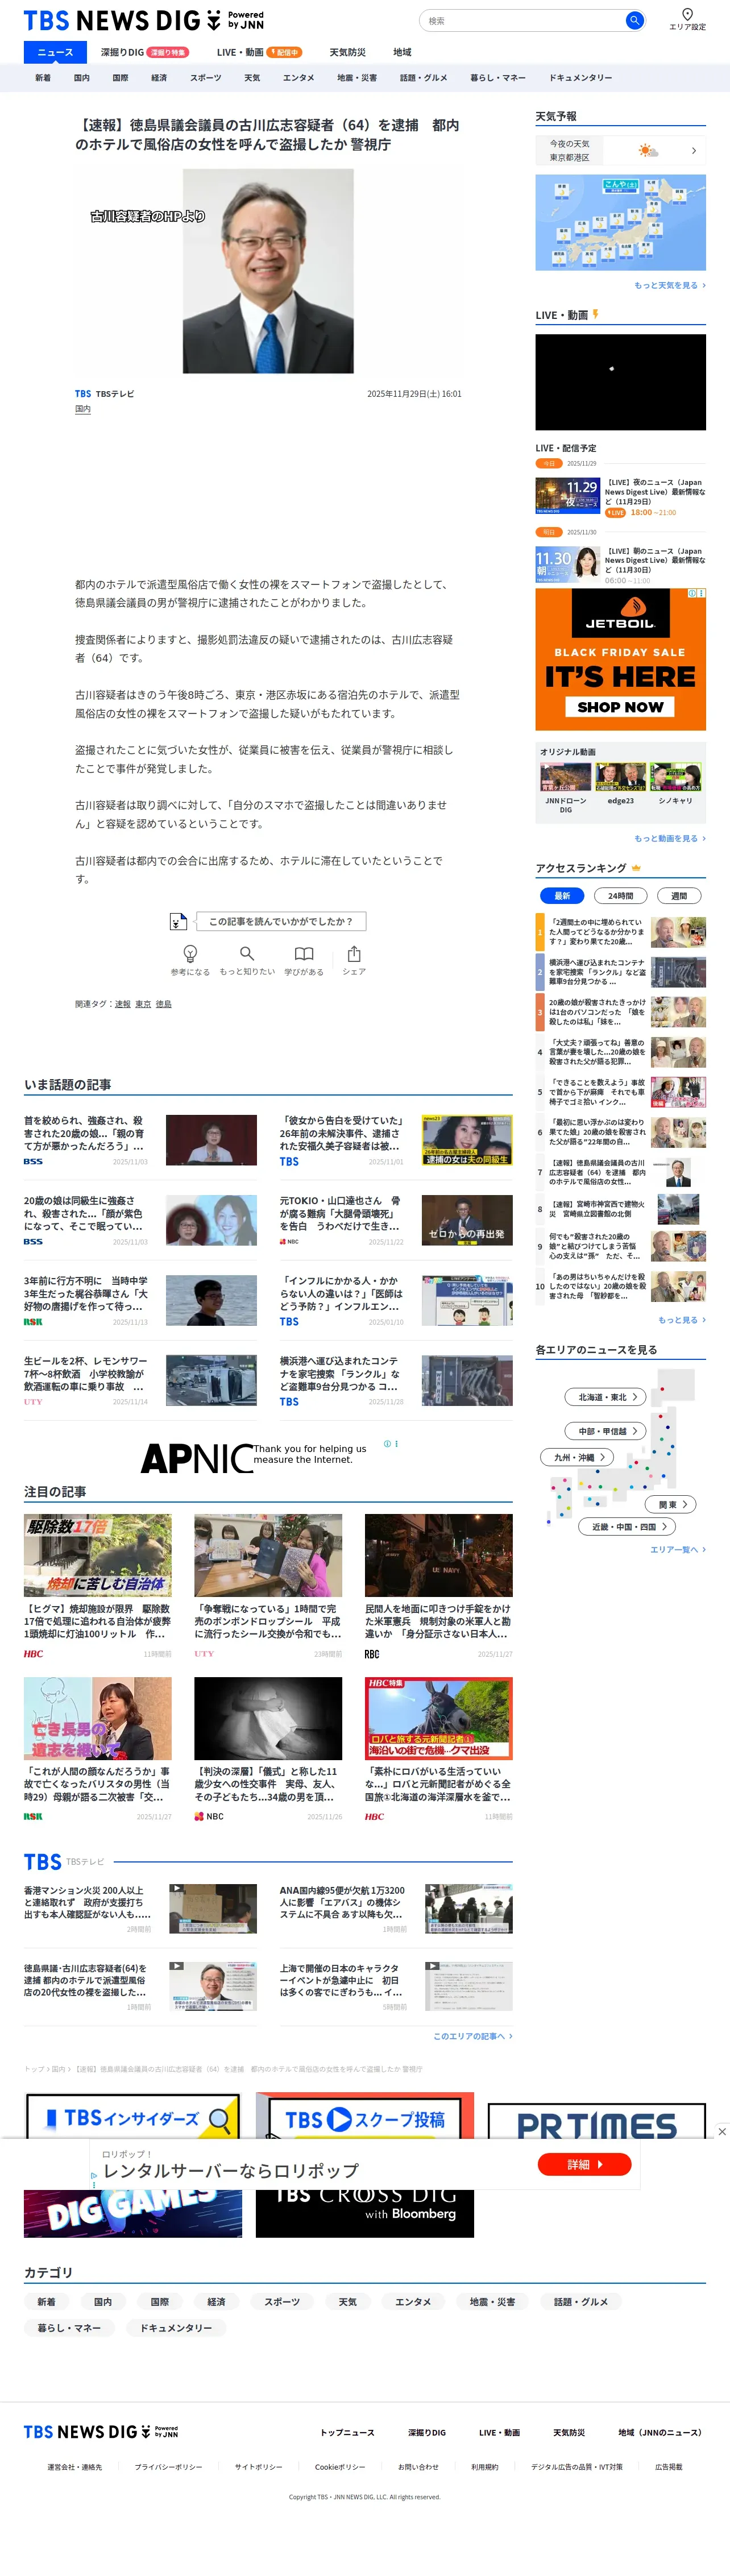Click the TBS NEWS DIG logo in header
This screenshot has width=730, height=2576.
[143, 20]
